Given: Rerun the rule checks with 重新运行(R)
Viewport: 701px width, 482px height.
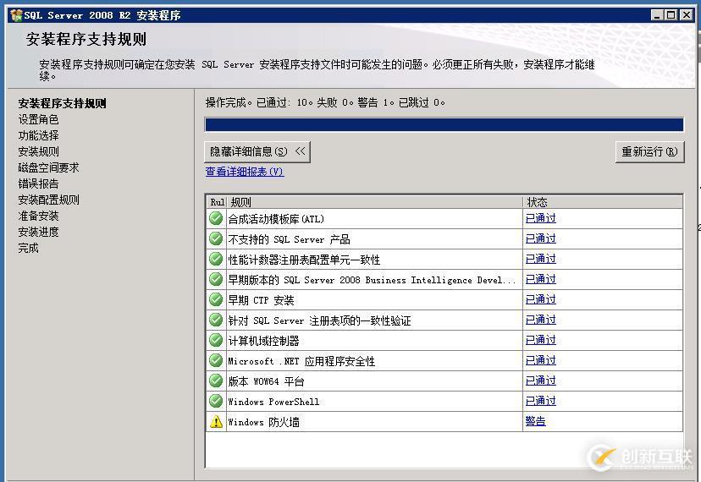Looking at the screenshot, I should point(649,152).
